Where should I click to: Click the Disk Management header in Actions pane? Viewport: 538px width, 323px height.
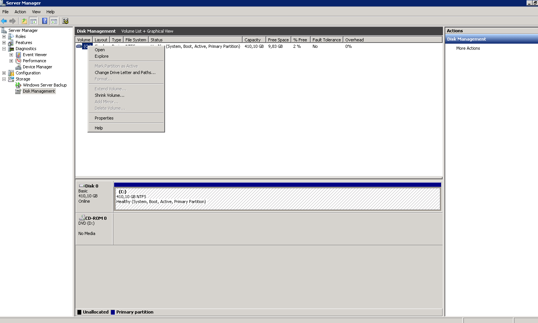coord(492,39)
